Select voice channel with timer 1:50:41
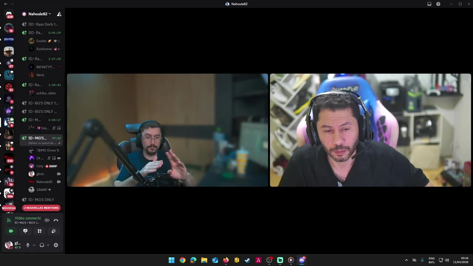 click(x=41, y=85)
